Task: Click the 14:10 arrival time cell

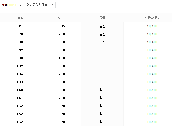Action: 61,74
